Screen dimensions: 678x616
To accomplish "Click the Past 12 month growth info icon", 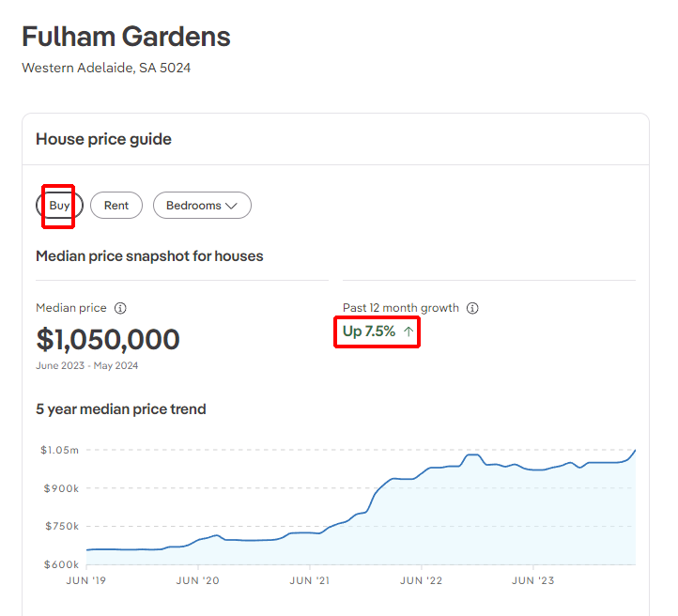I will tap(472, 308).
